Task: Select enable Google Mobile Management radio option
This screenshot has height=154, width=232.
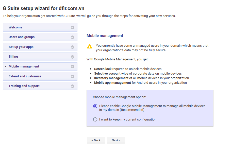Action: (95, 106)
